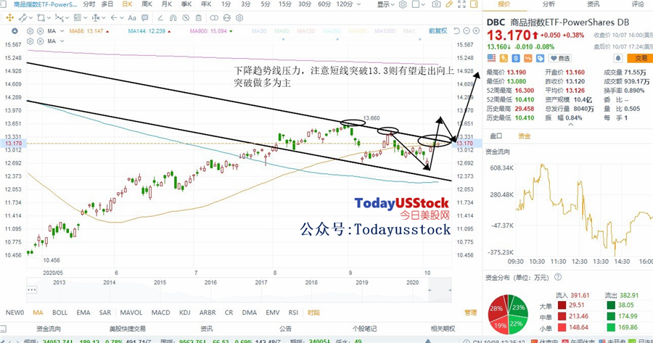Click the 管理 indicator manage link

pos(471,313)
